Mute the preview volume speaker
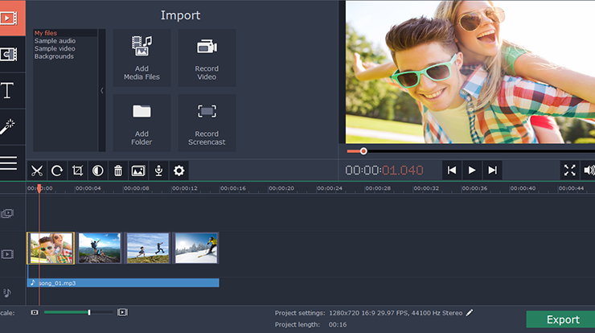The image size is (595, 333). tap(589, 170)
